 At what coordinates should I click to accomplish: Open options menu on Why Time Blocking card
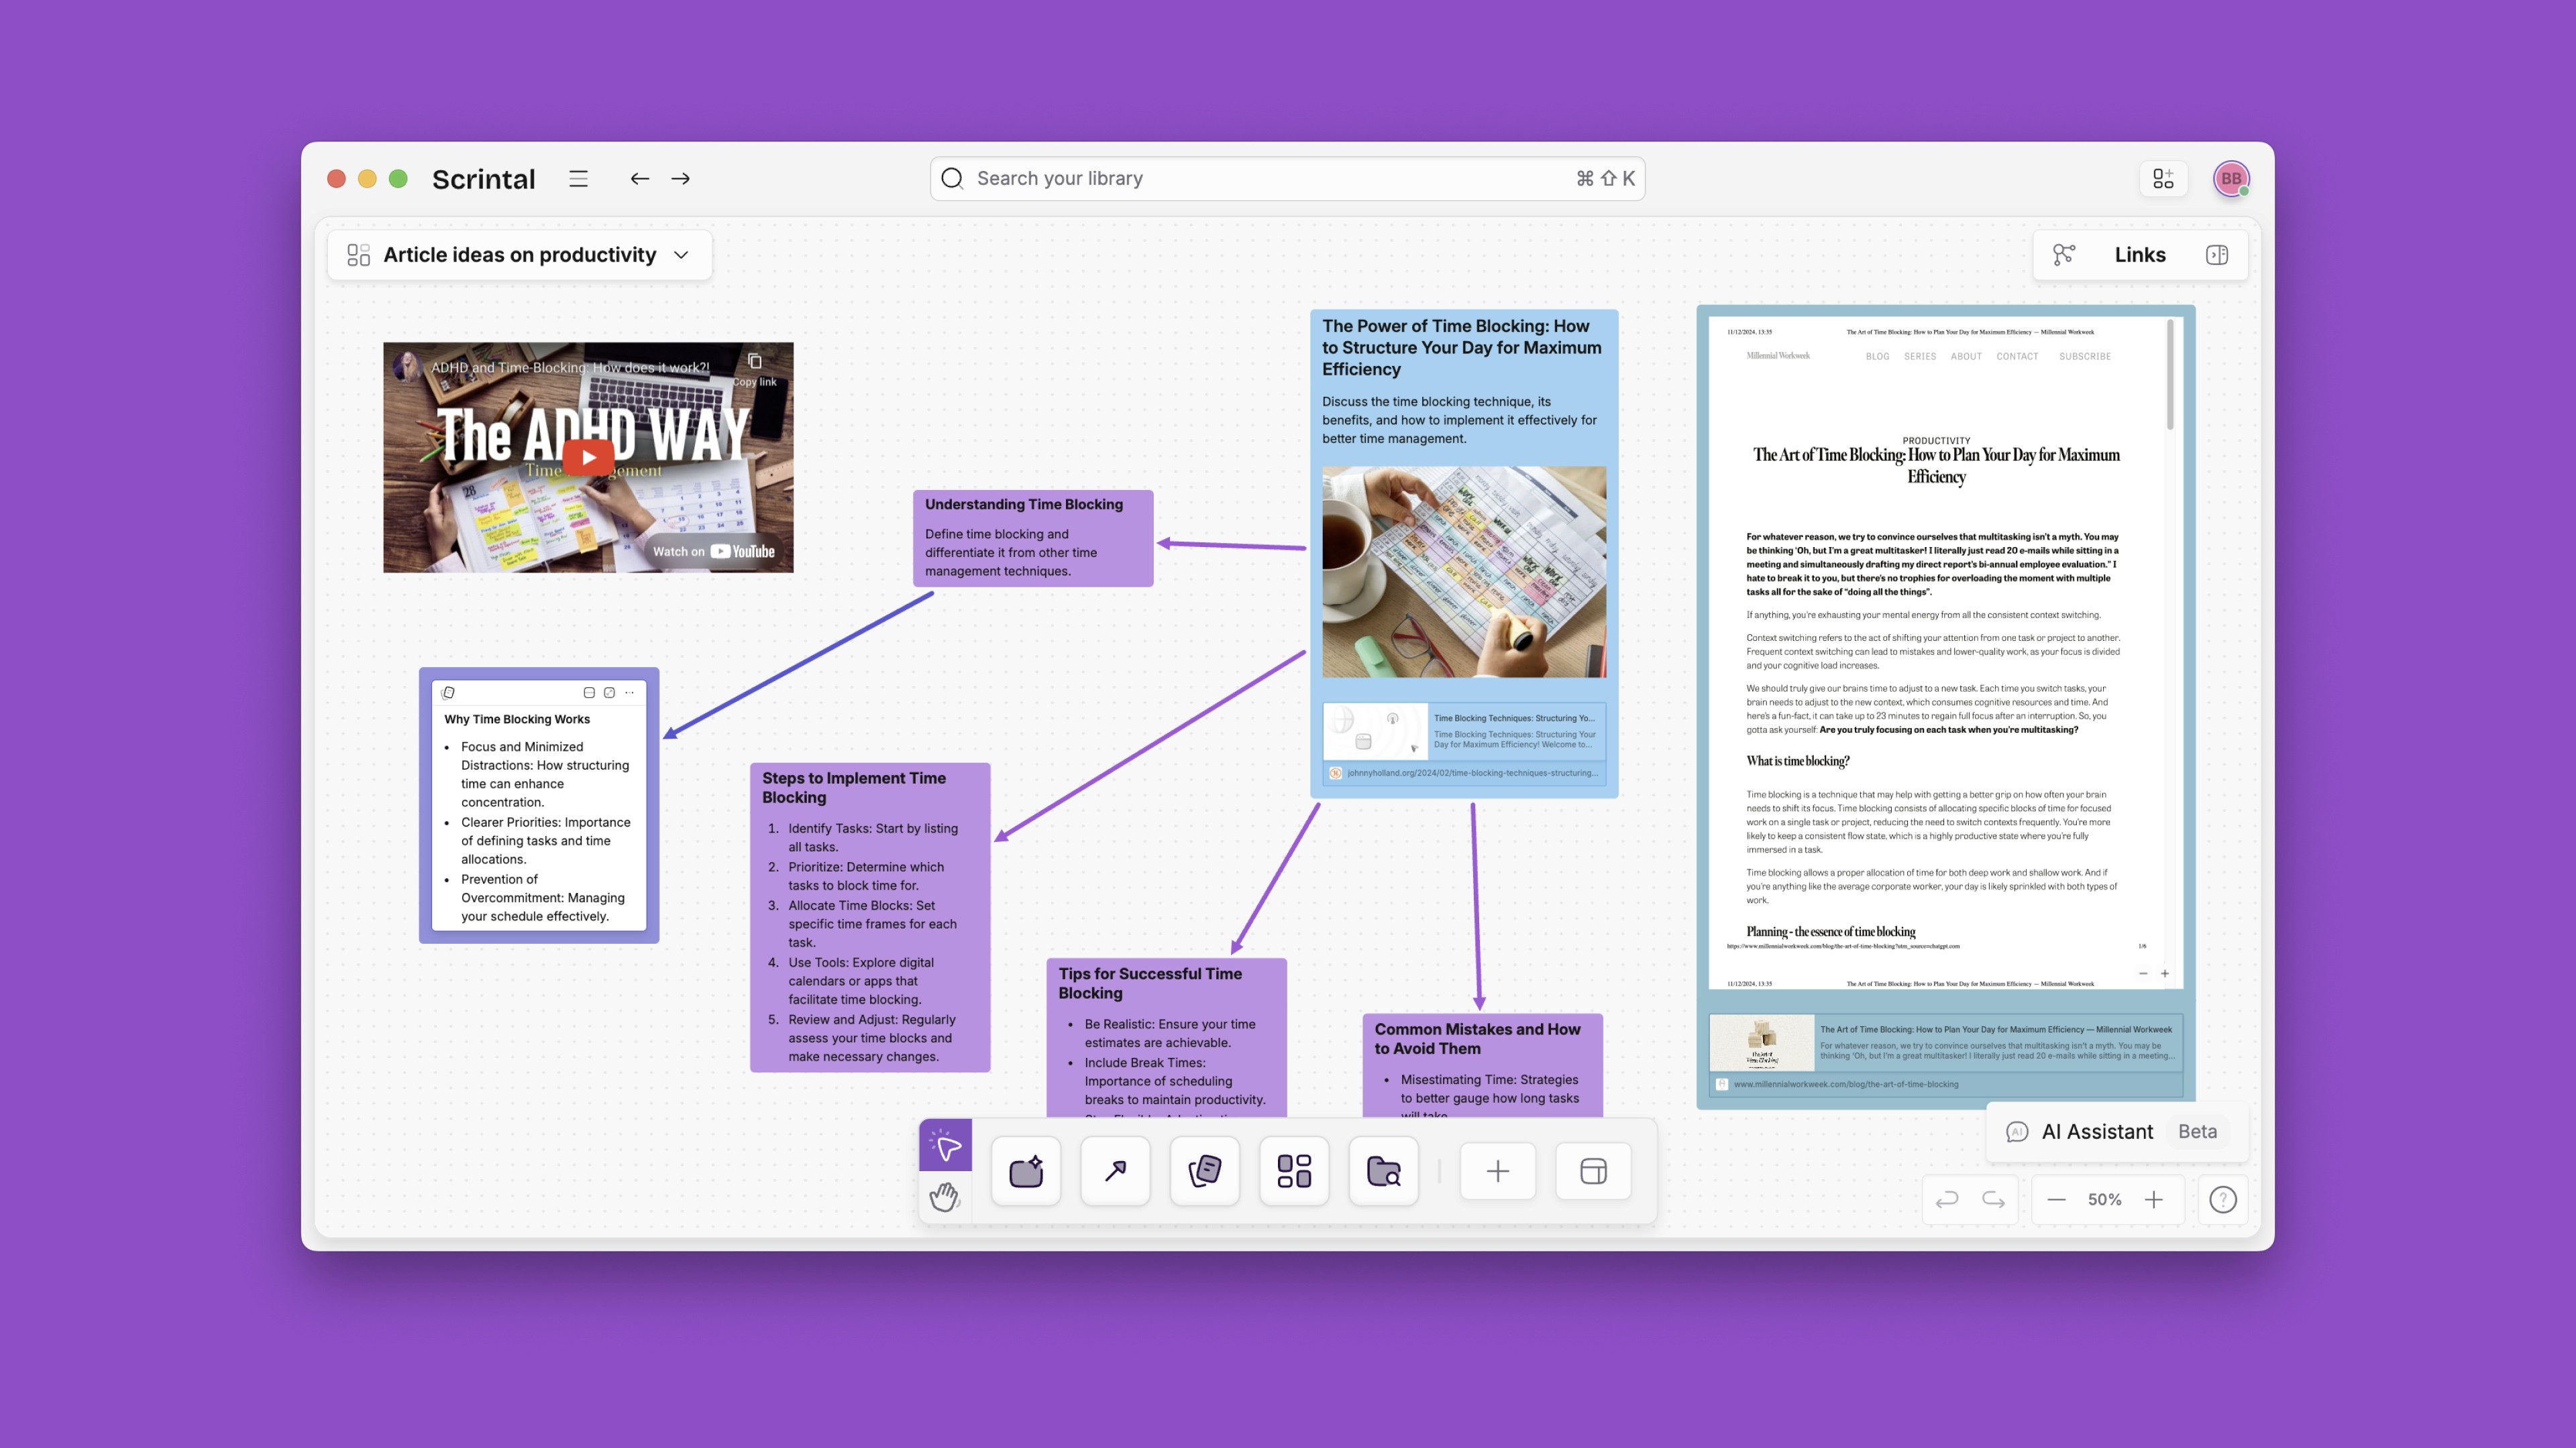pos(630,692)
